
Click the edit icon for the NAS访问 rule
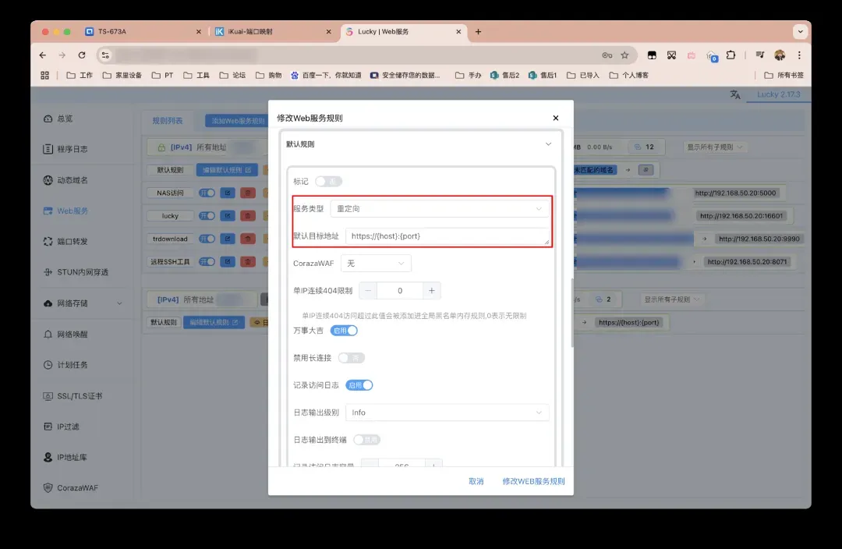tap(228, 193)
